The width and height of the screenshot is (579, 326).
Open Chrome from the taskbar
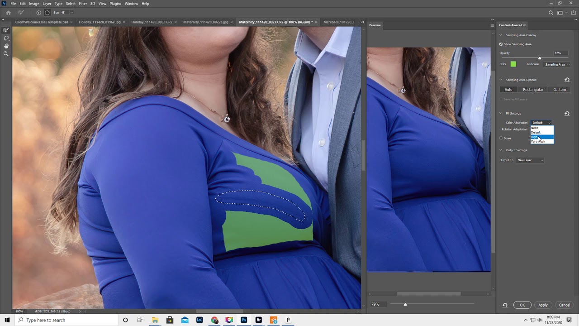214,320
